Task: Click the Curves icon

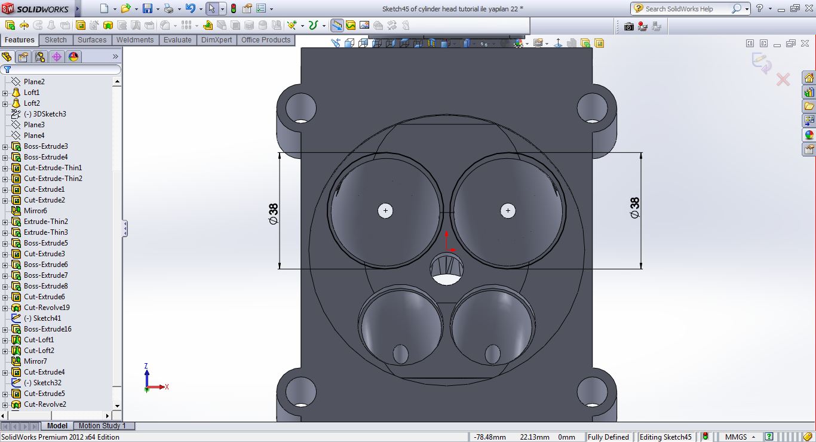Action: (313, 25)
